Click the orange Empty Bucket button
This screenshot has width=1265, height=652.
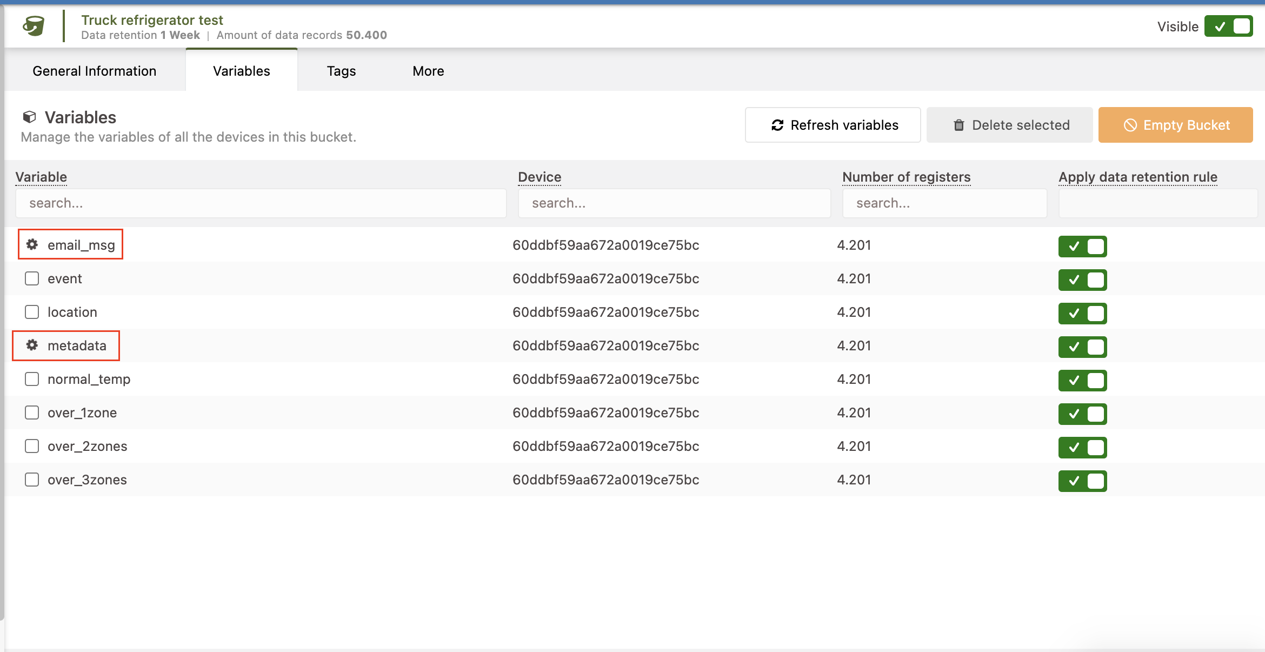(1175, 125)
